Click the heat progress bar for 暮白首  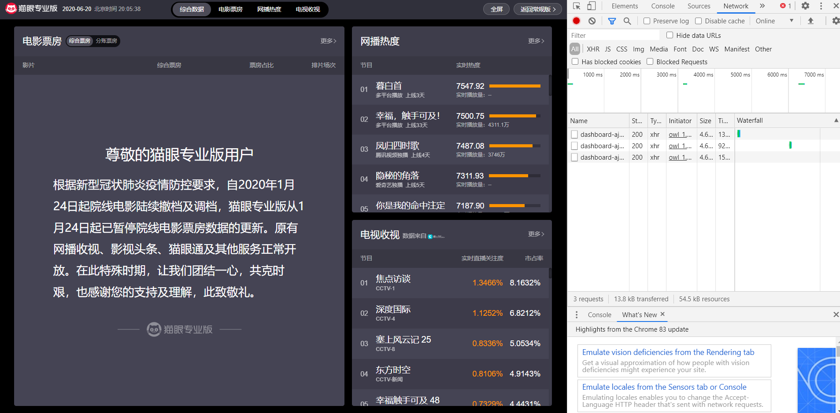(x=515, y=86)
